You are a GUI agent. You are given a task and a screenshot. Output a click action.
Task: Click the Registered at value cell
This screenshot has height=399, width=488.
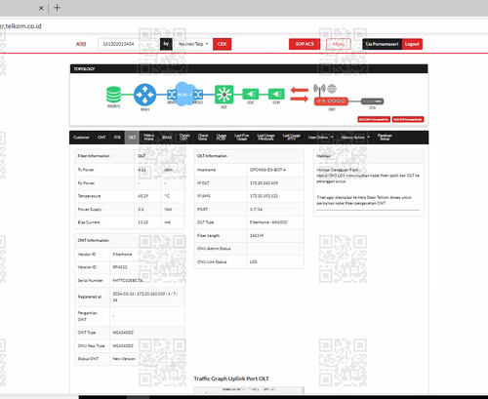146,297
